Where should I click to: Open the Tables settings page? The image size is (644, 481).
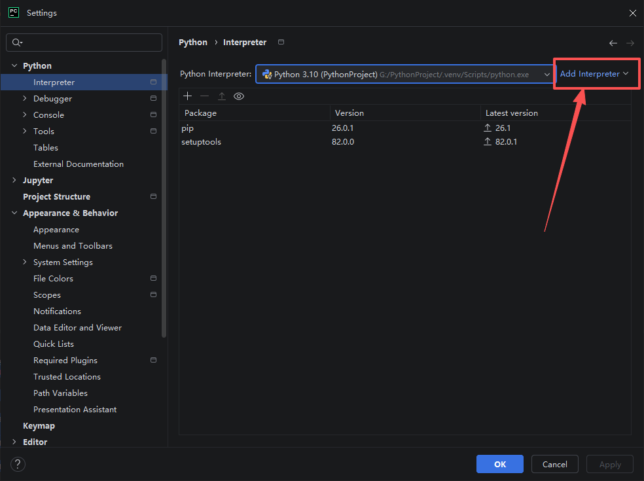[x=46, y=147]
